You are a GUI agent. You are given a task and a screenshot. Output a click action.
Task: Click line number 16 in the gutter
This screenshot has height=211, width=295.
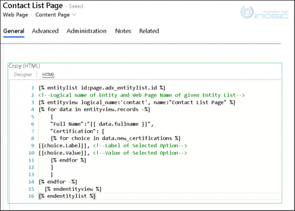(31, 196)
